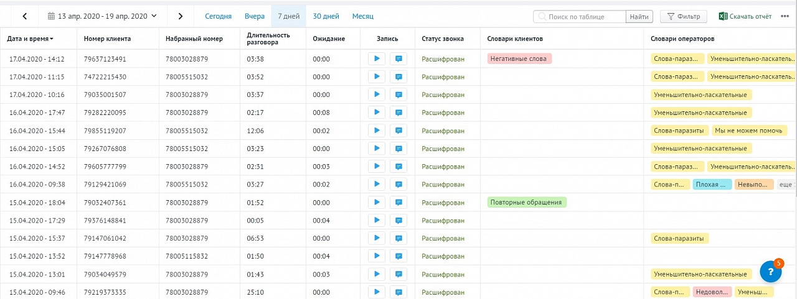
Task: Play recording for call 15.04.2020 - 13:01
Action: 376,274
